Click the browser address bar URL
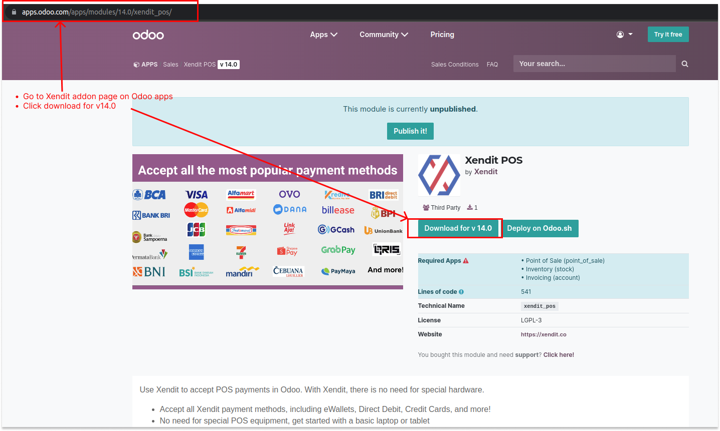The image size is (720, 431). [97, 12]
